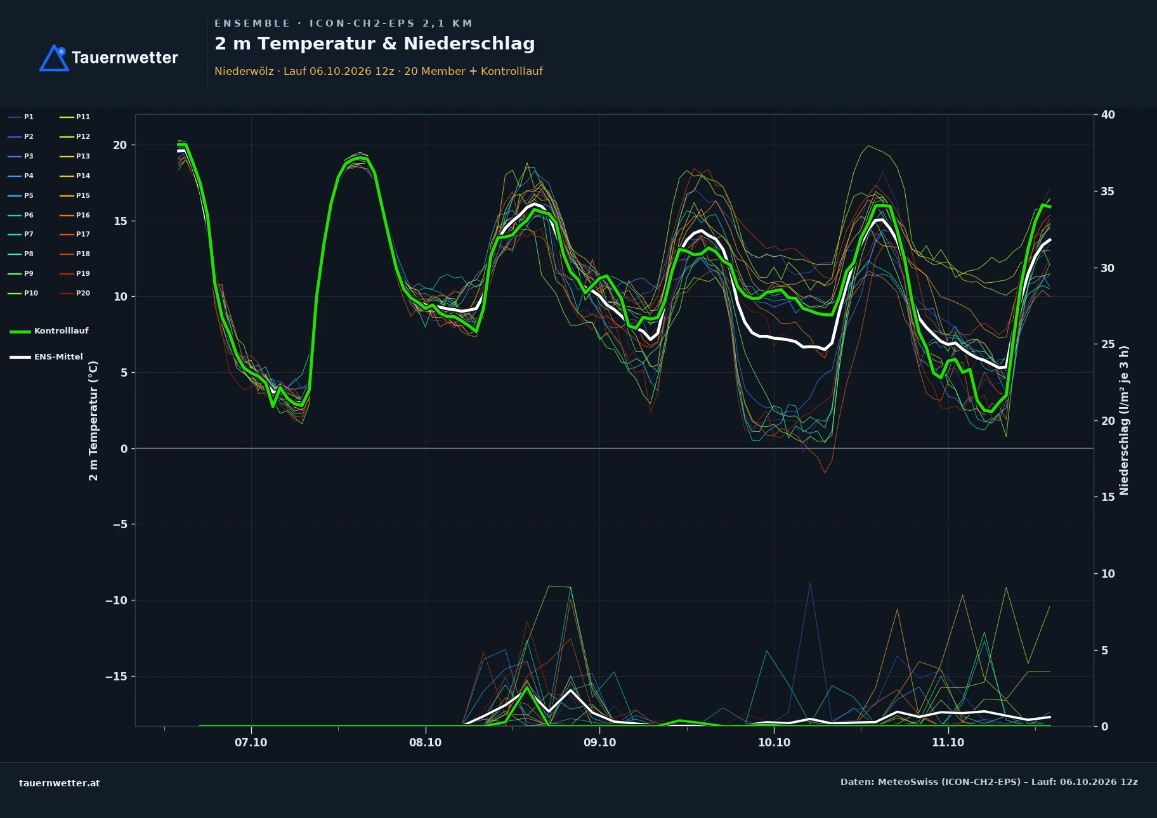Select the P8 legend label
1157x818 pixels.
point(29,254)
